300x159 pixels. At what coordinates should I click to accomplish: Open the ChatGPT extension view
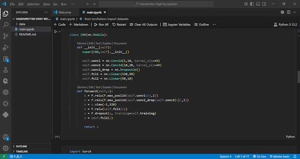(6, 92)
